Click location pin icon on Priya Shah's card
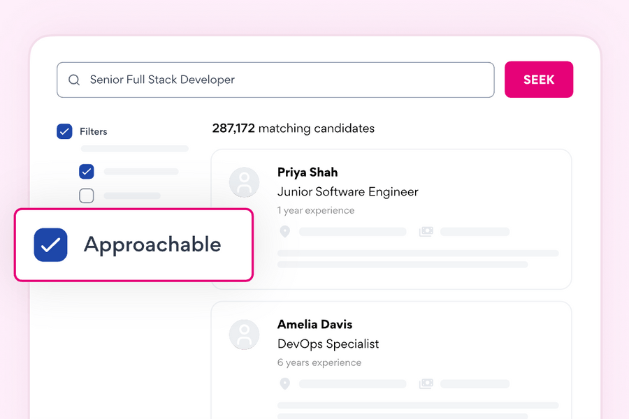Screen dimensions: 629x419 point(284,232)
